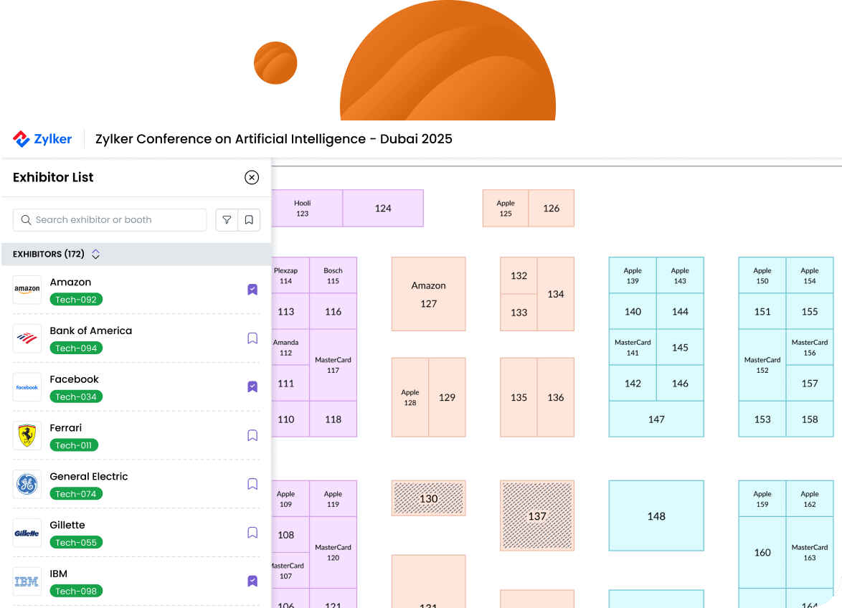The height and width of the screenshot is (608, 842).
Task: Select the Amazon 127 booth on the map
Action: (x=428, y=294)
